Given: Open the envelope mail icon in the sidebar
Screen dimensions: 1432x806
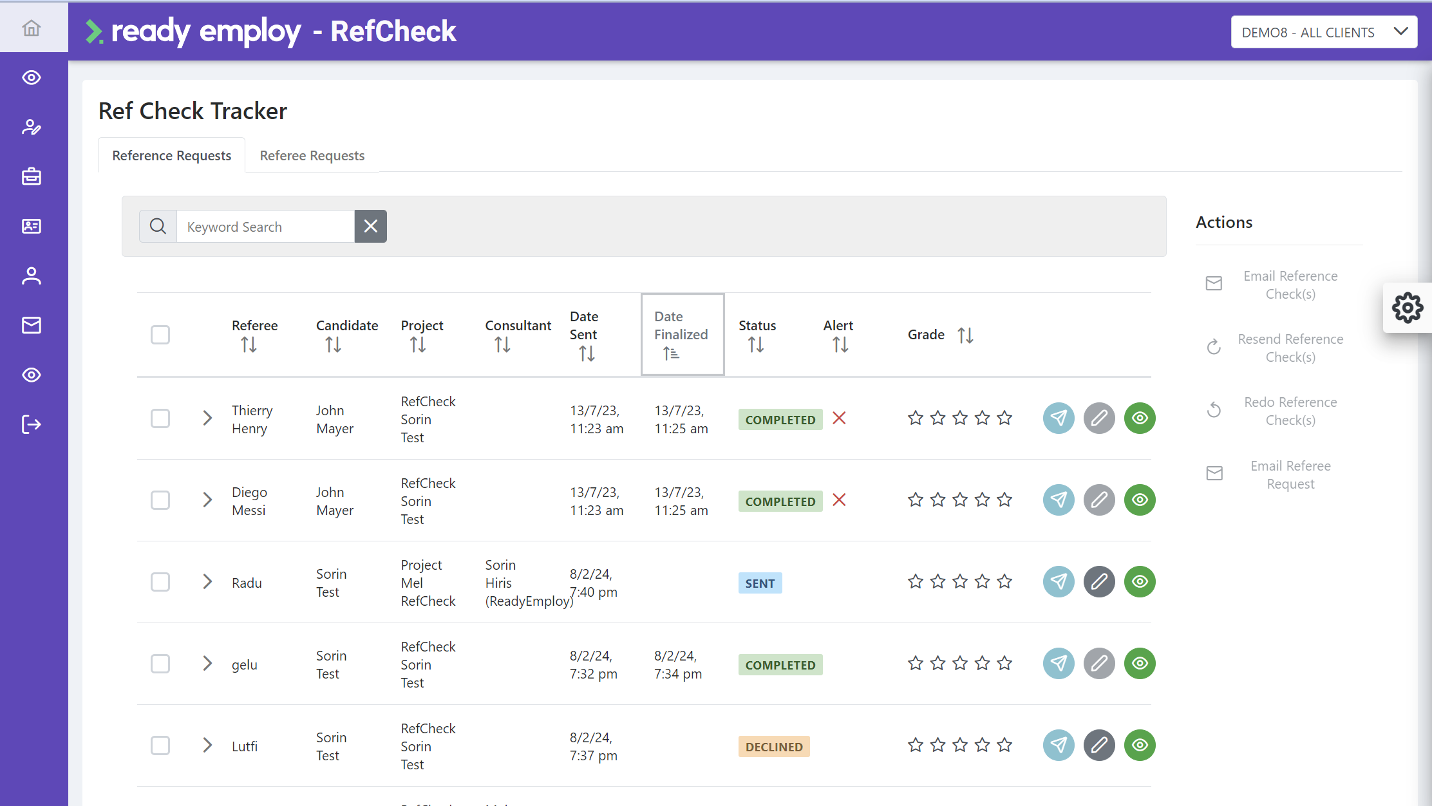Looking at the screenshot, I should 31,325.
